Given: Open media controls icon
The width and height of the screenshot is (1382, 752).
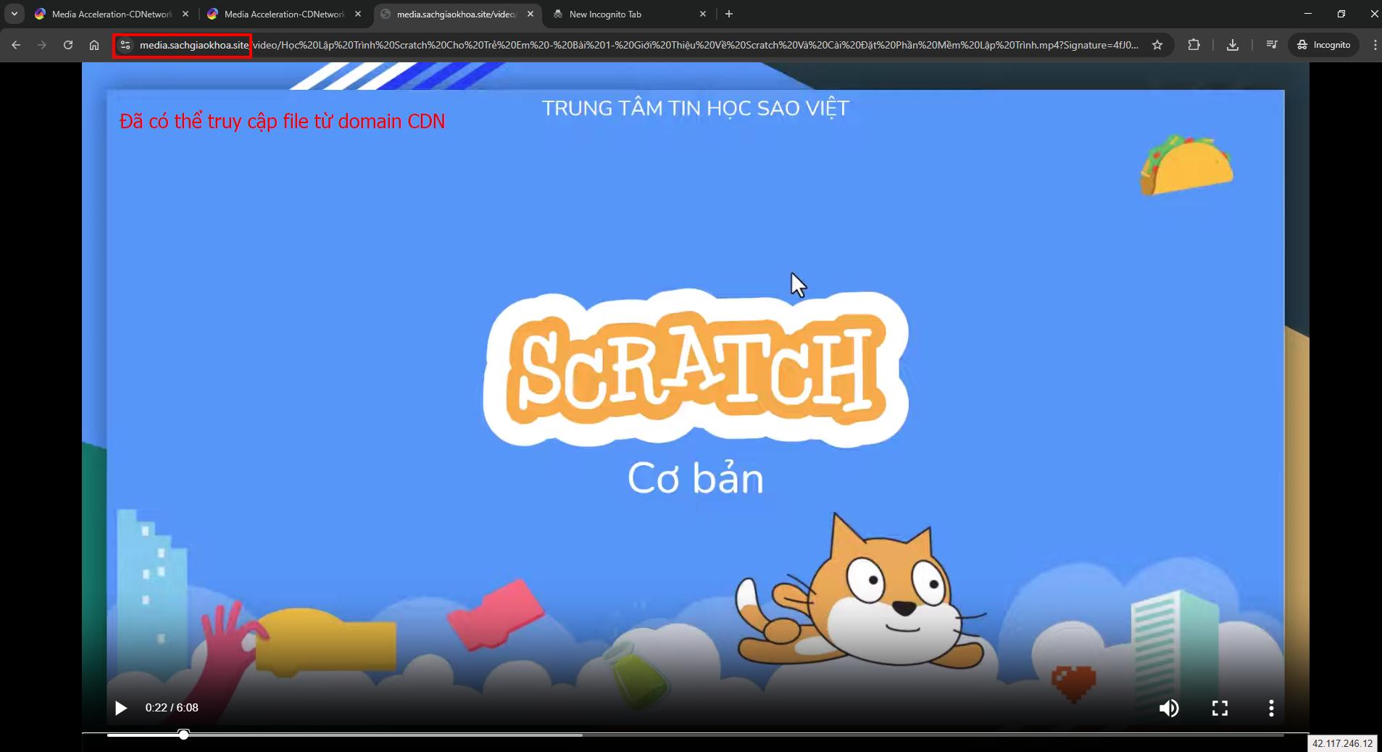Looking at the screenshot, I should point(1271,45).
